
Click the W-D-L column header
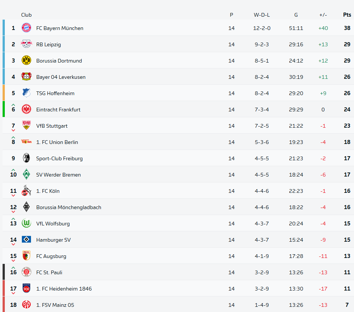[262, 15]
